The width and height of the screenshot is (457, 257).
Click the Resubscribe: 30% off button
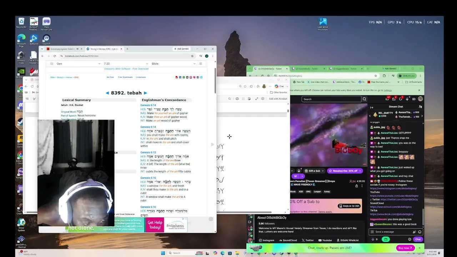[x=345, y=171]
